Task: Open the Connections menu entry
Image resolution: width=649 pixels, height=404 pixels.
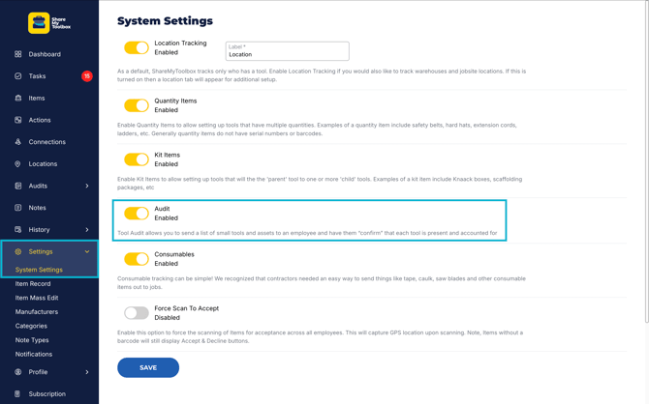Action: click(x=46, y=142)
